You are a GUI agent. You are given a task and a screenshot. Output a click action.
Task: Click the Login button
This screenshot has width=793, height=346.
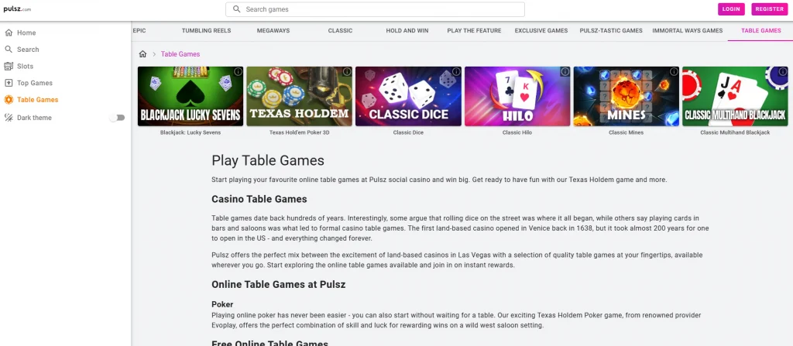pyautogui.click(x=731, y=9)
